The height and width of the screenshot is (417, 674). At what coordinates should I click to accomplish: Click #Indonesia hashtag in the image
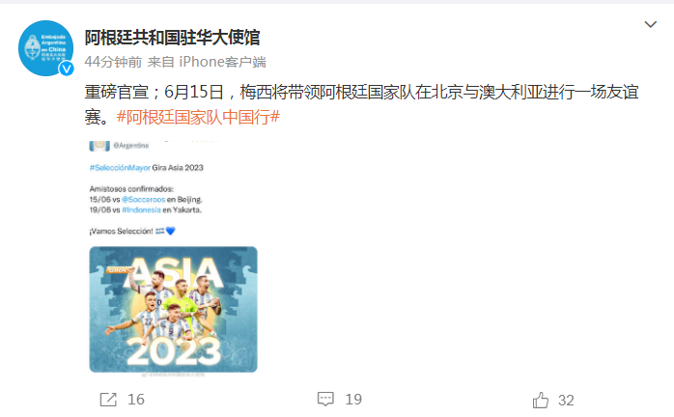141,209
